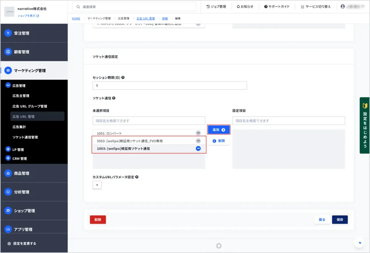Toggle the minus icon on 1001: コンバート
This screenshot has width=370, height=253.
(x=198, y=133)
